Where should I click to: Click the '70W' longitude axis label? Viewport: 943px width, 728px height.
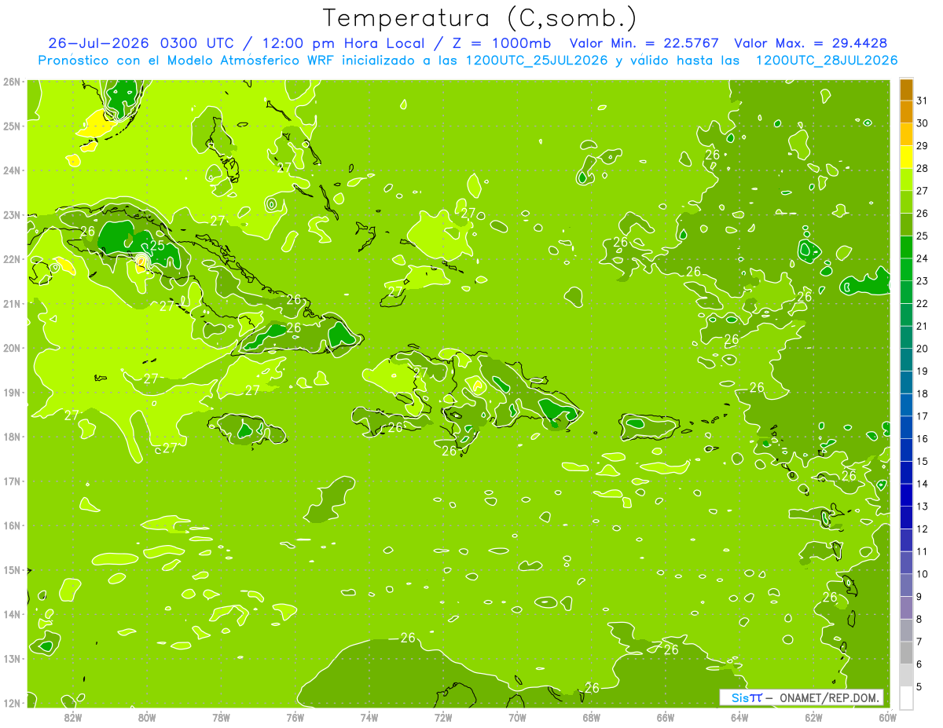[517, 718]
